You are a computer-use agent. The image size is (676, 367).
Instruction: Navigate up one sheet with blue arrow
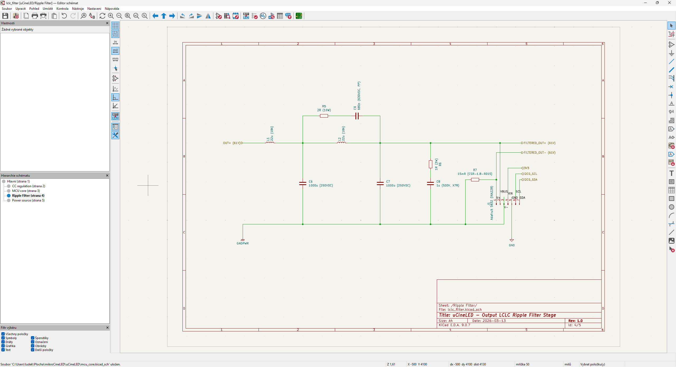(x=164, y=16)
